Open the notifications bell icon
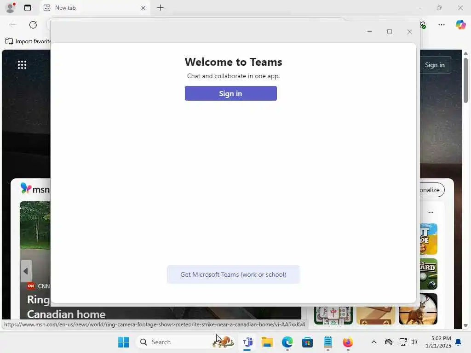Screen dimensions: 471x353 pyautogui.click(x=459, y=342)
